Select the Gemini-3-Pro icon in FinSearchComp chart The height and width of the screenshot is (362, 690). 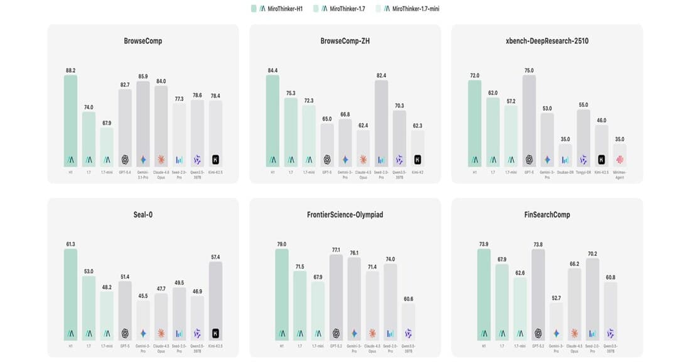(x=556, y=333)
